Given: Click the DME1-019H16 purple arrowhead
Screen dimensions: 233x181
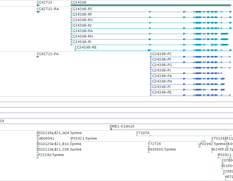Looking at the screenshot, I should (111, 129).
